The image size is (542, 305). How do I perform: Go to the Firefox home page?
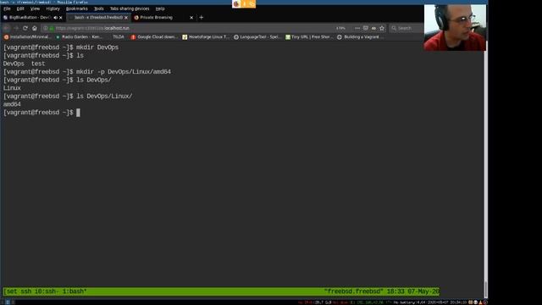click(34, 28)
